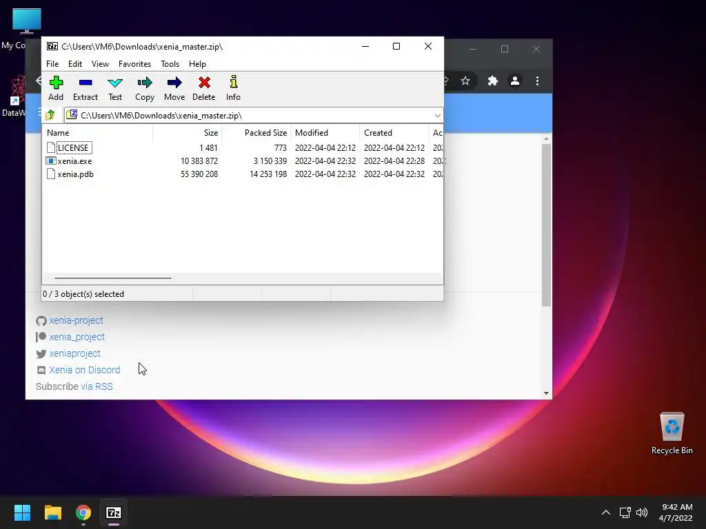Screen dimensions: 706x529
Task: Show hidden system tray icons
Action: point(606,512)
